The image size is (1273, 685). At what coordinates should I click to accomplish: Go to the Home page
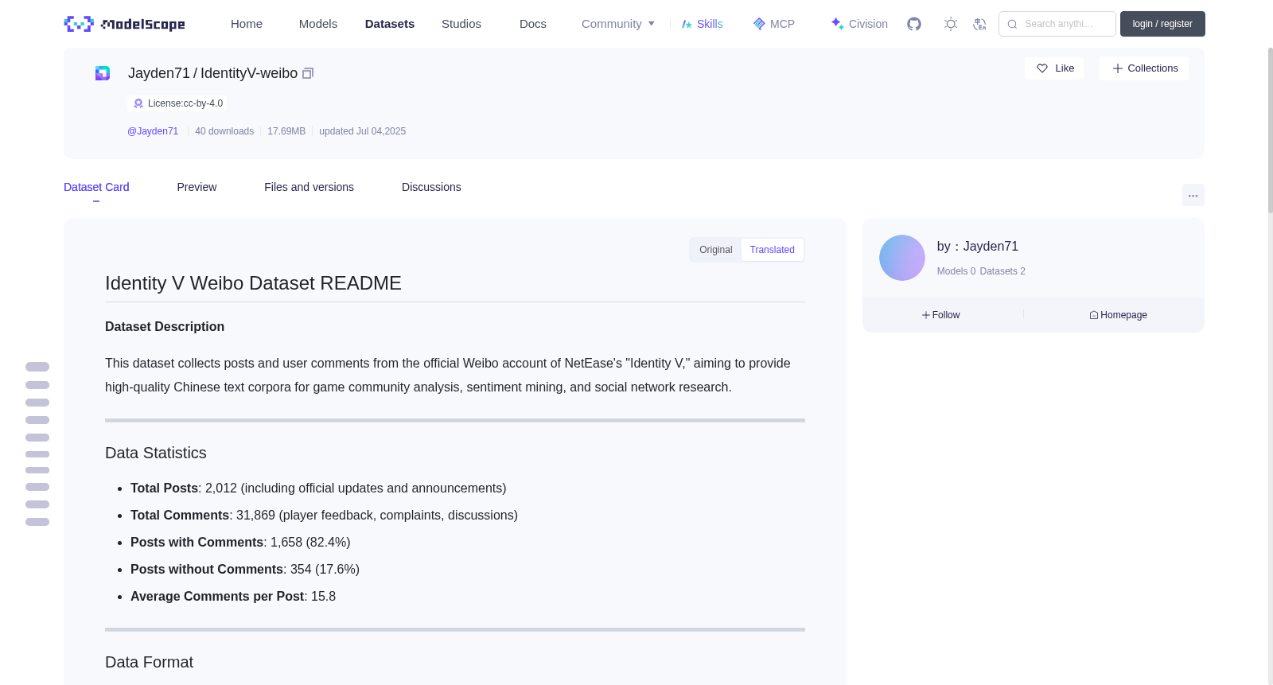click(247, 24)
